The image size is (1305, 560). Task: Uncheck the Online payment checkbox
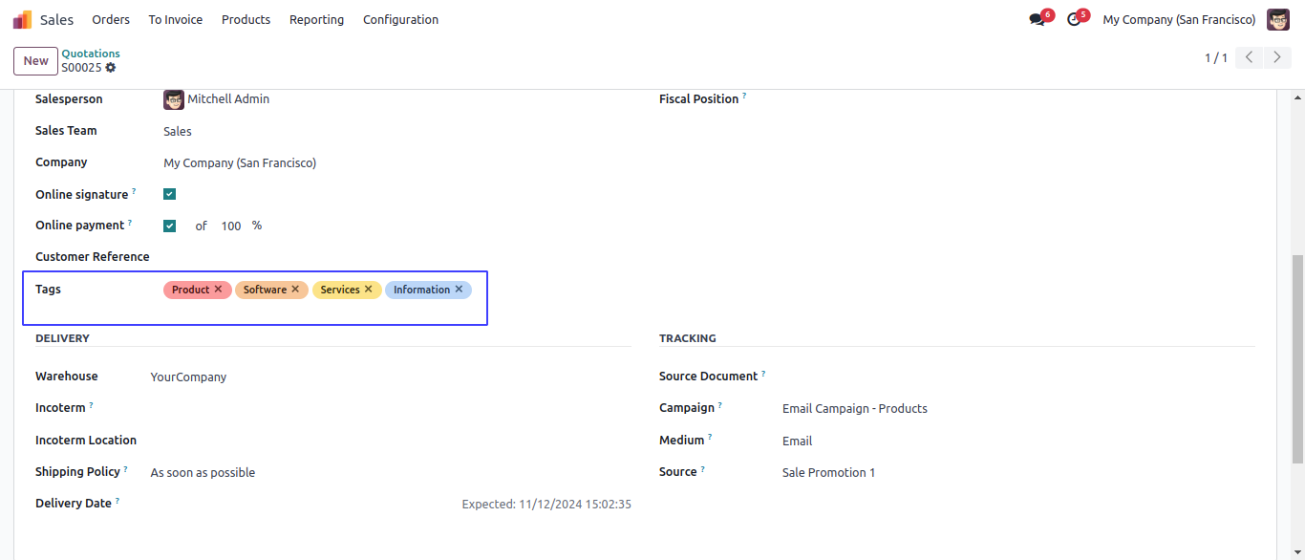pos(170,226)
